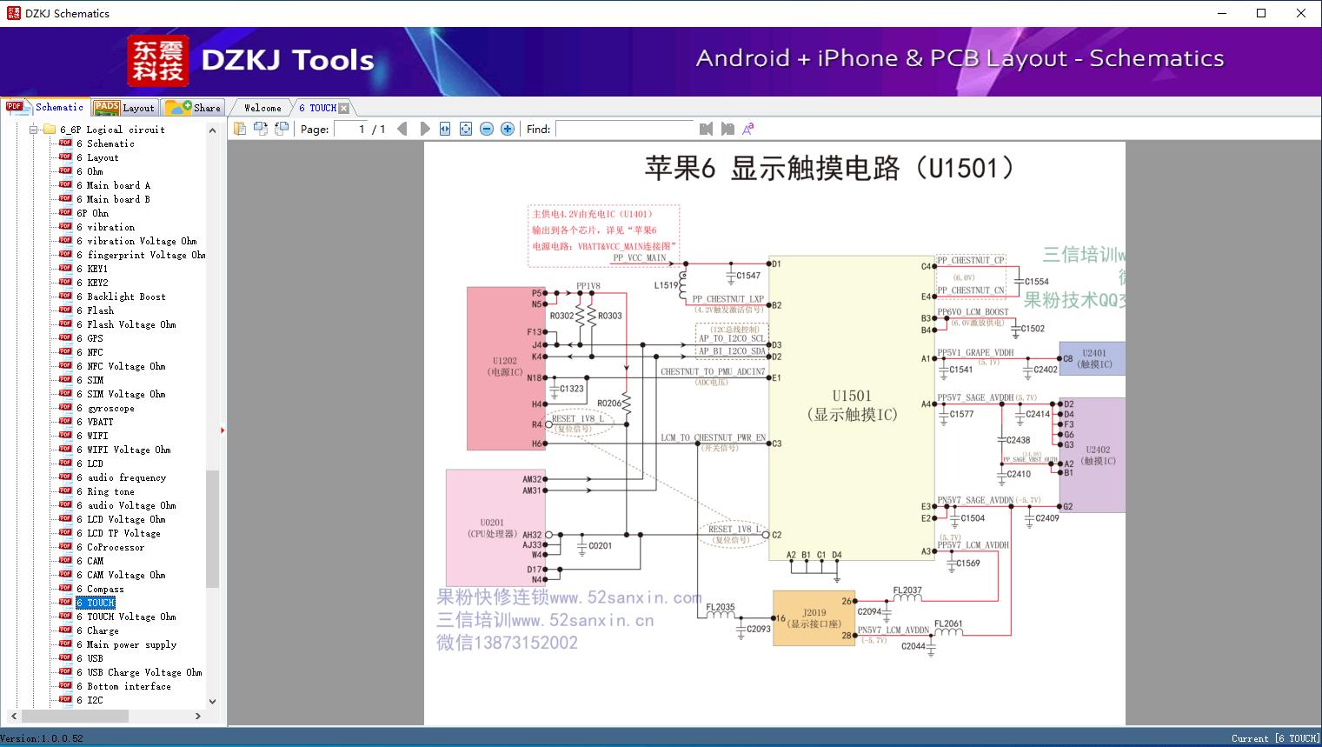Toggle the match case search option
The image size is (1322, 747).
pos(748,129)
